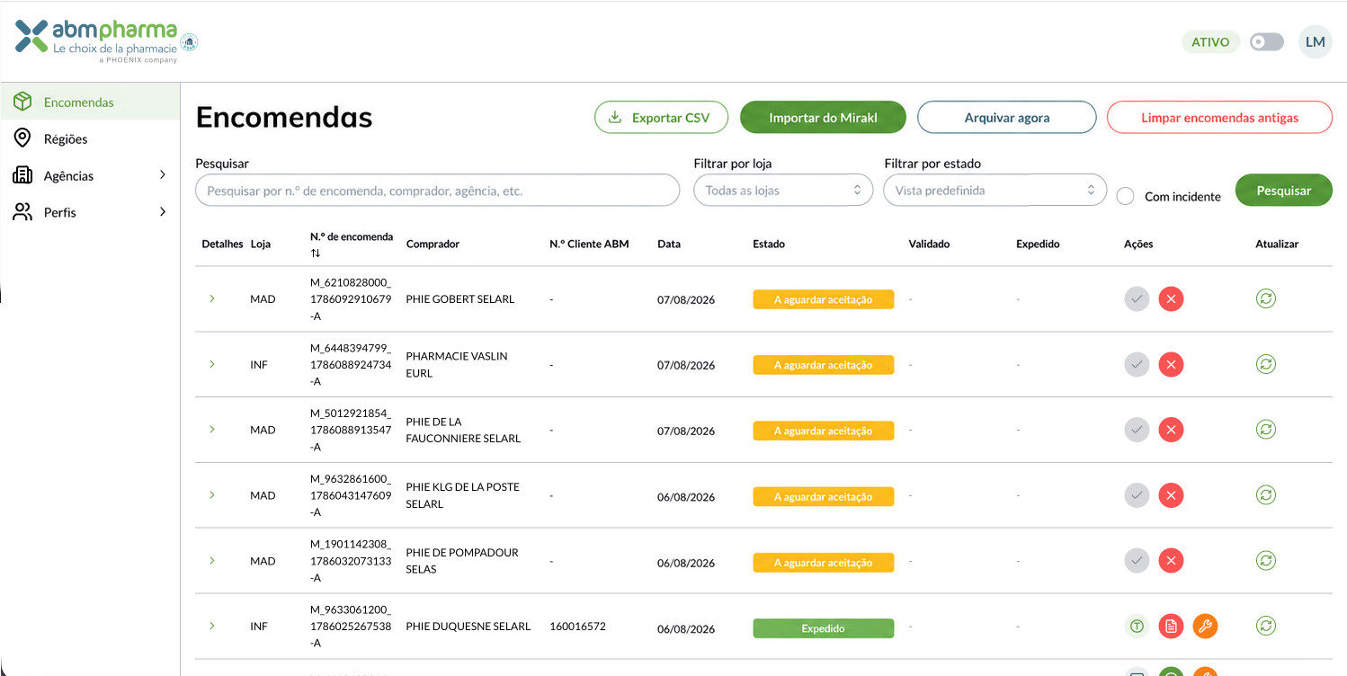Click the ATIVO status label

(1210, 42)
